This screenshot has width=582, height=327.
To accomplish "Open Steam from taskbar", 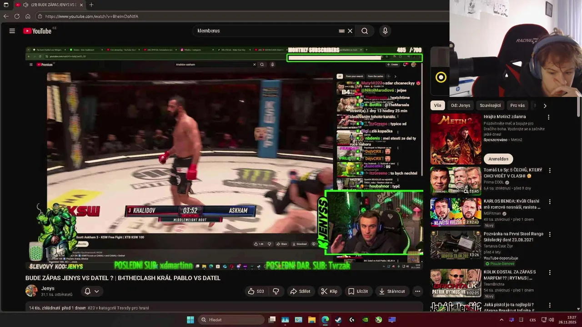I will (338, 320).
